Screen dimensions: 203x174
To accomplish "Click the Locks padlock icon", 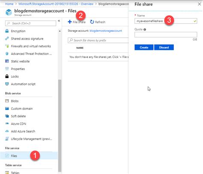I will 7,76.
